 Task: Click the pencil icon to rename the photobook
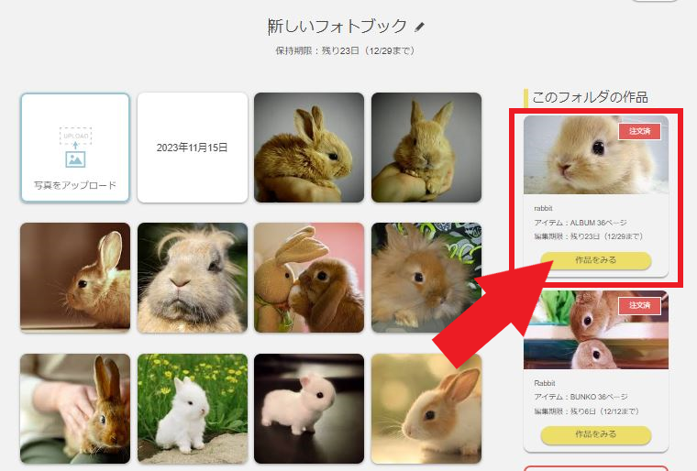tap(419, 27)
